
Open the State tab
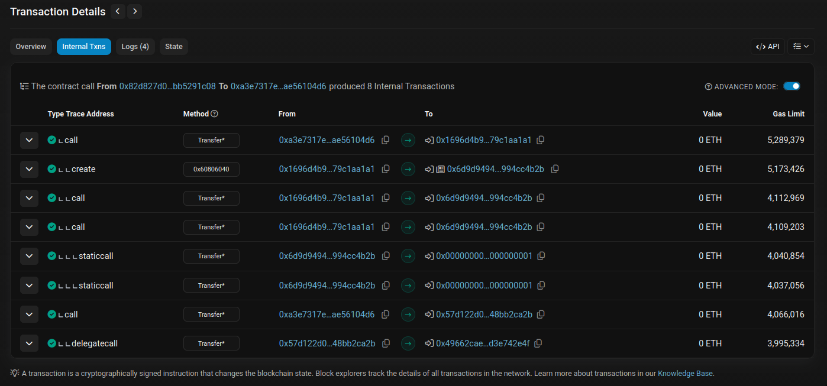[x=174, y=47]
